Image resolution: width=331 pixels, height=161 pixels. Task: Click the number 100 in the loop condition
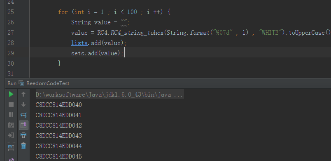pyautogui.click(x=132, y=12)
